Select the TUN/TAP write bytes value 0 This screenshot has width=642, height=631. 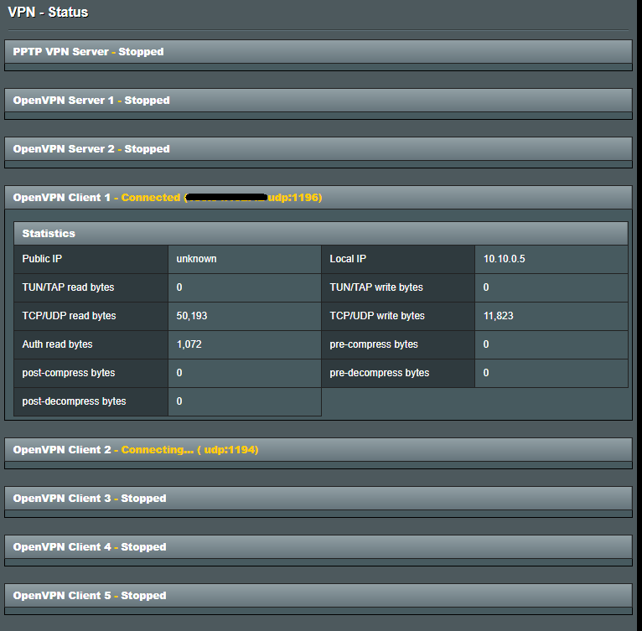pyautogui.click(x=486, y=287)
